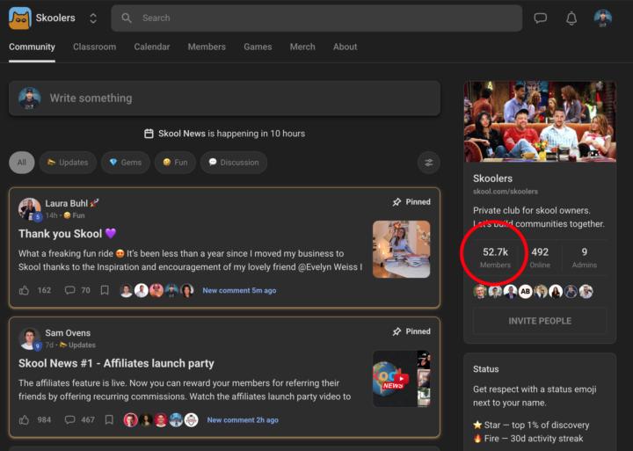Like the Skool News #1 post

(x=25, y=420)
